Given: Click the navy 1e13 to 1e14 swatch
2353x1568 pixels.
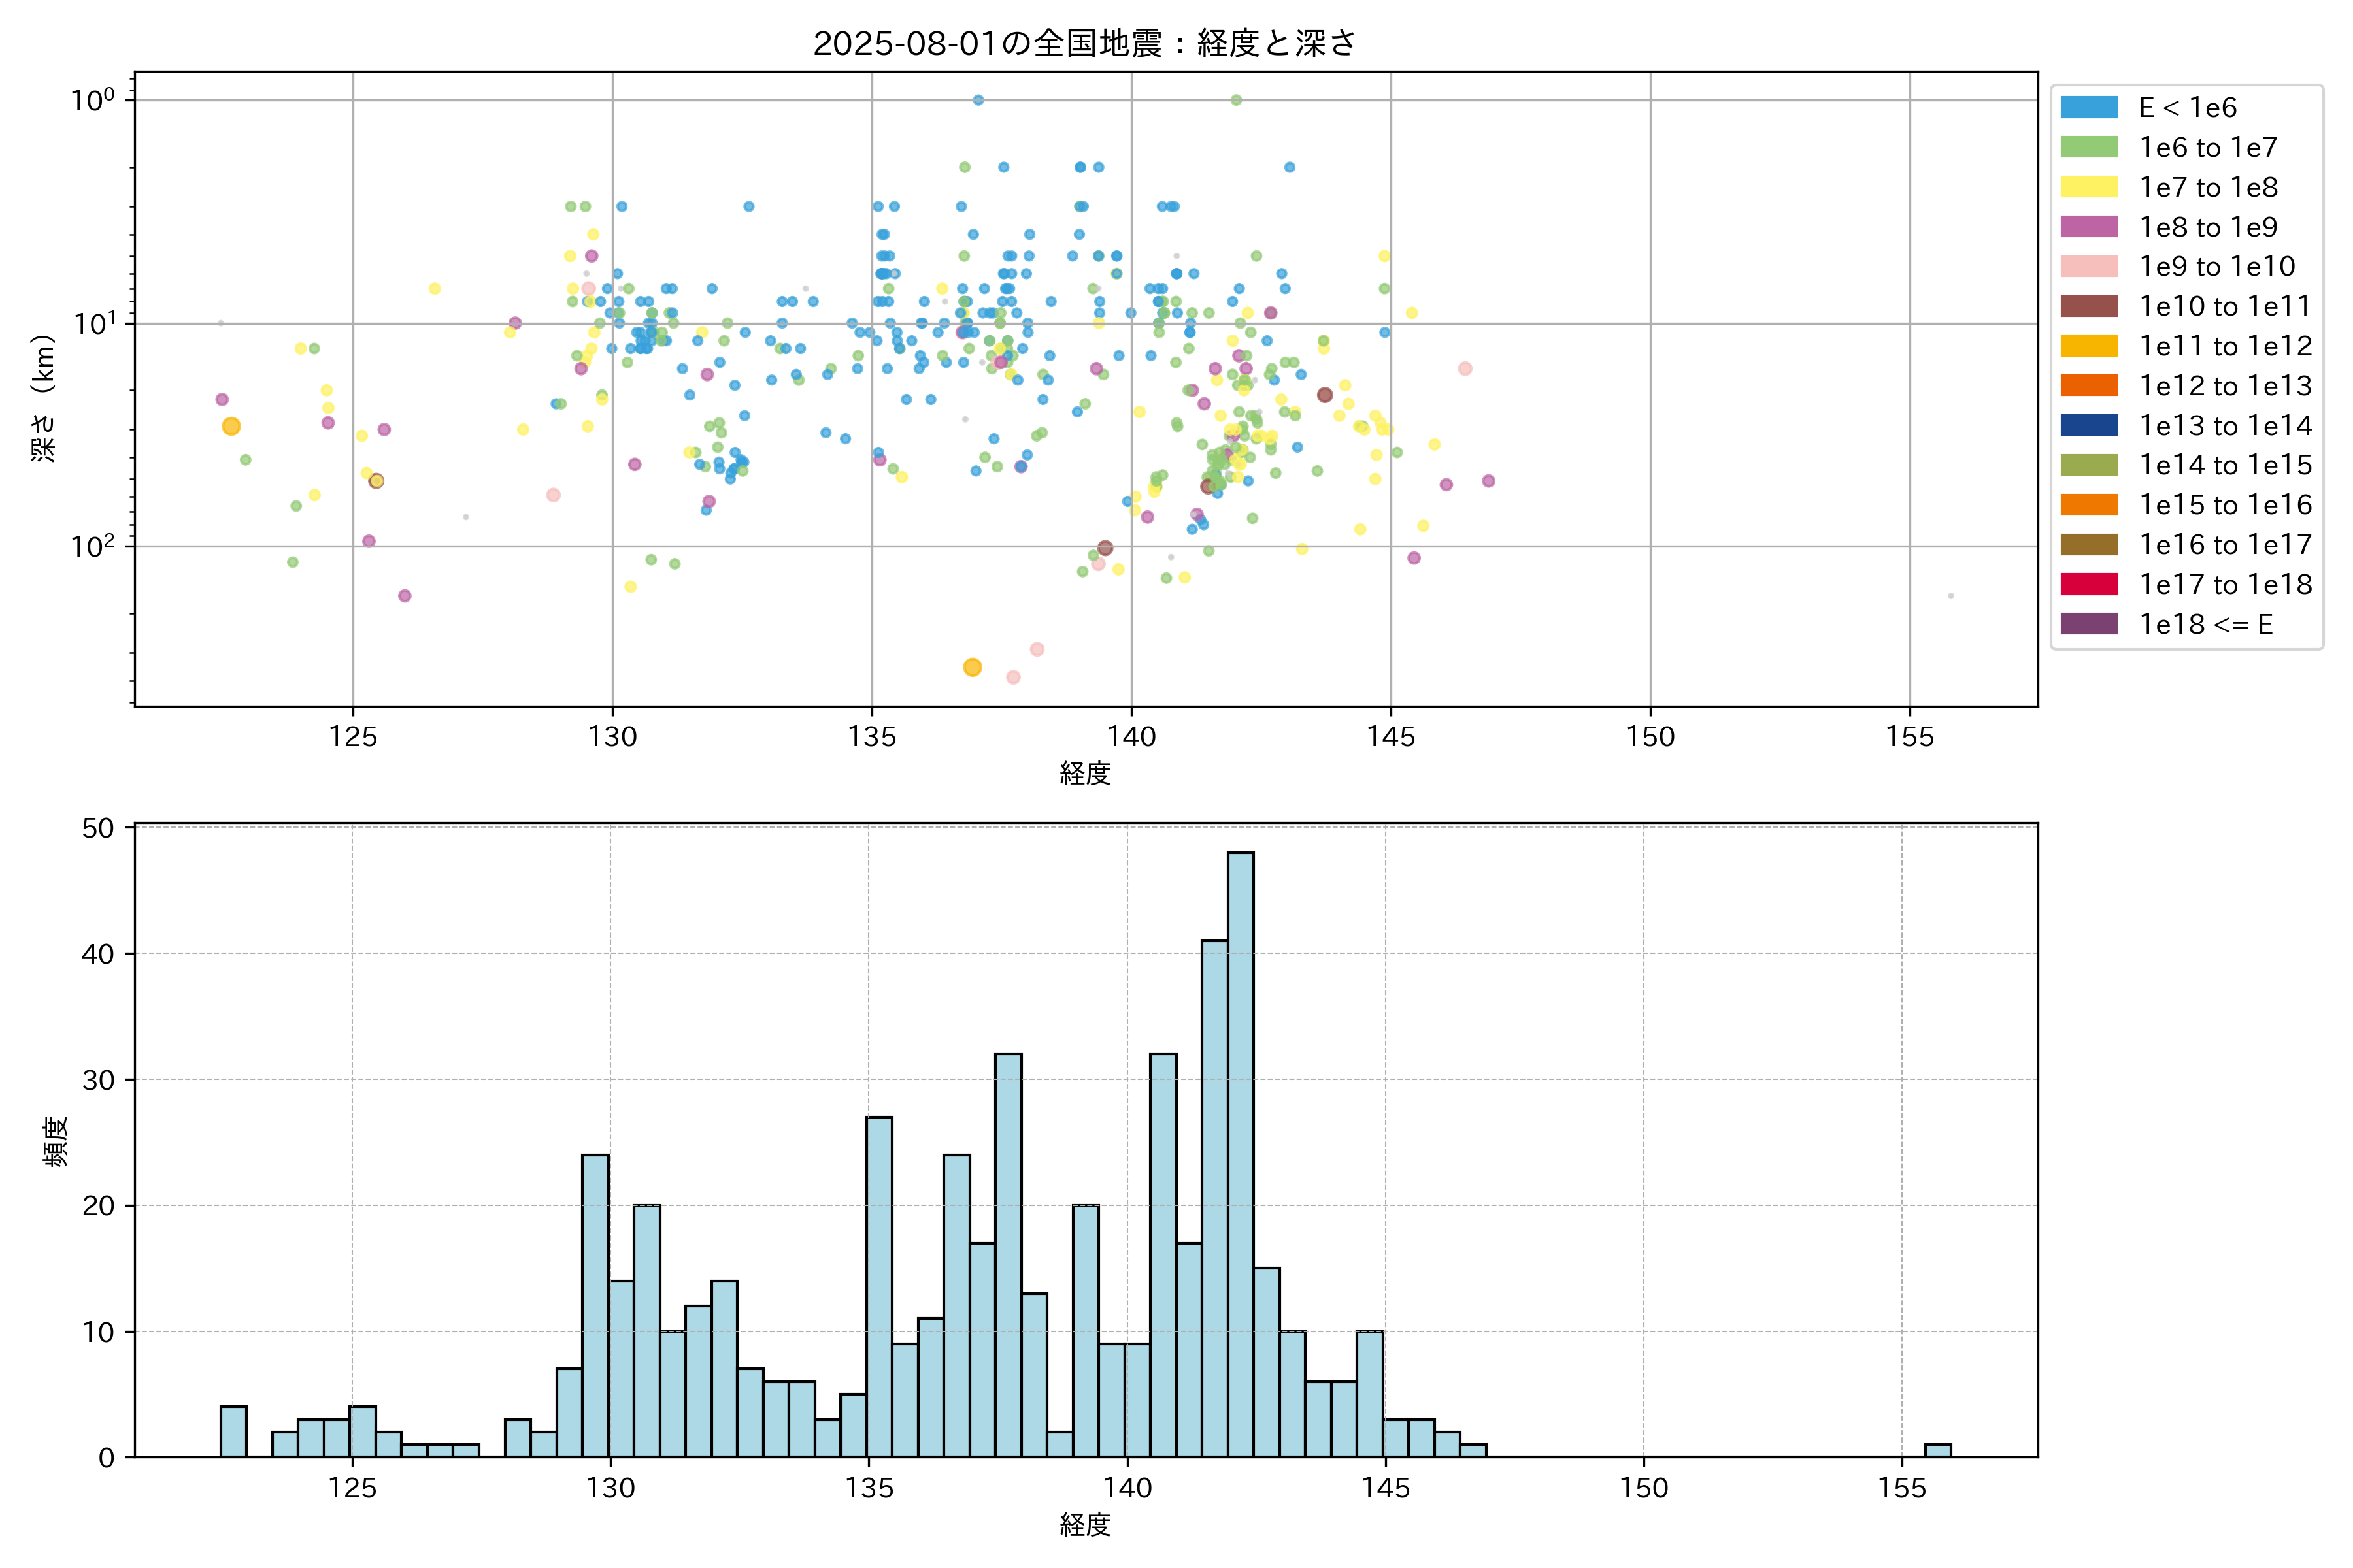Looking at the screenshot, I should point(2088,425).
